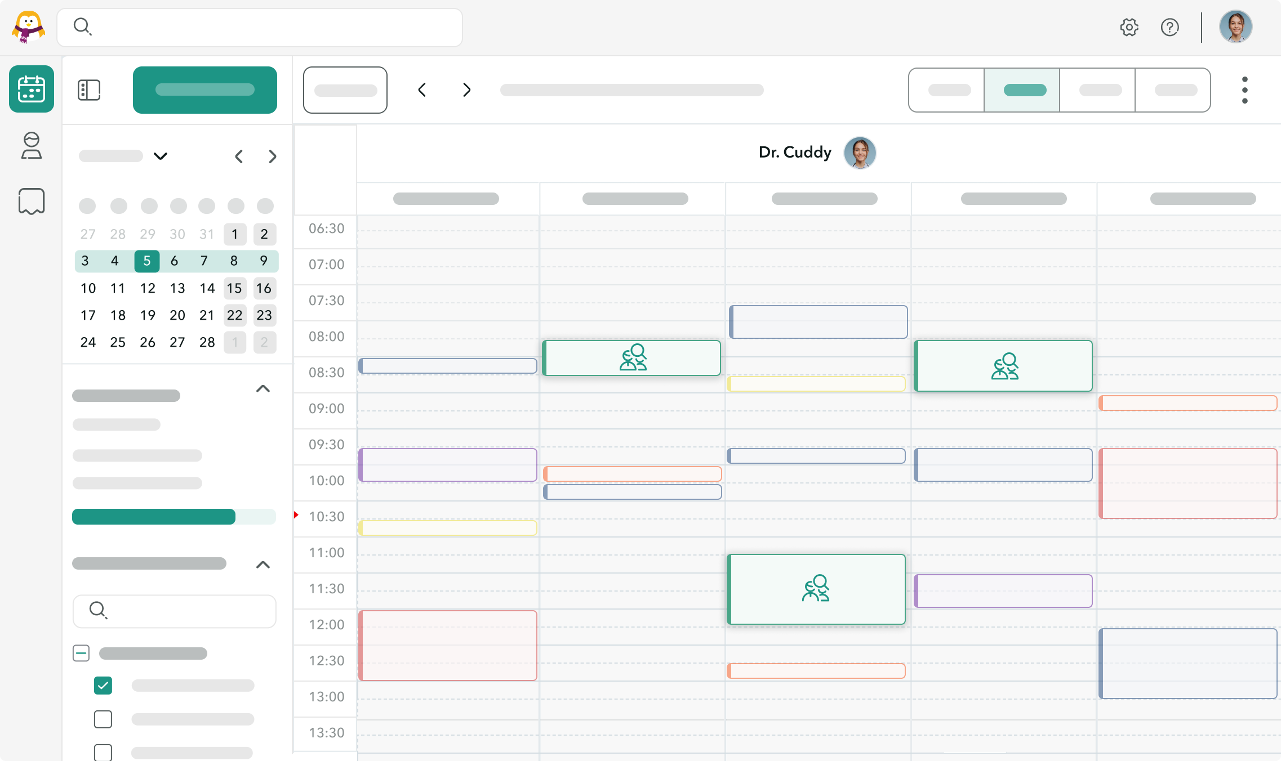This screenshot has height=761, width=1281.
Task: Collapse the first sidebar section chevron
Action: click(x=263, y=389)
